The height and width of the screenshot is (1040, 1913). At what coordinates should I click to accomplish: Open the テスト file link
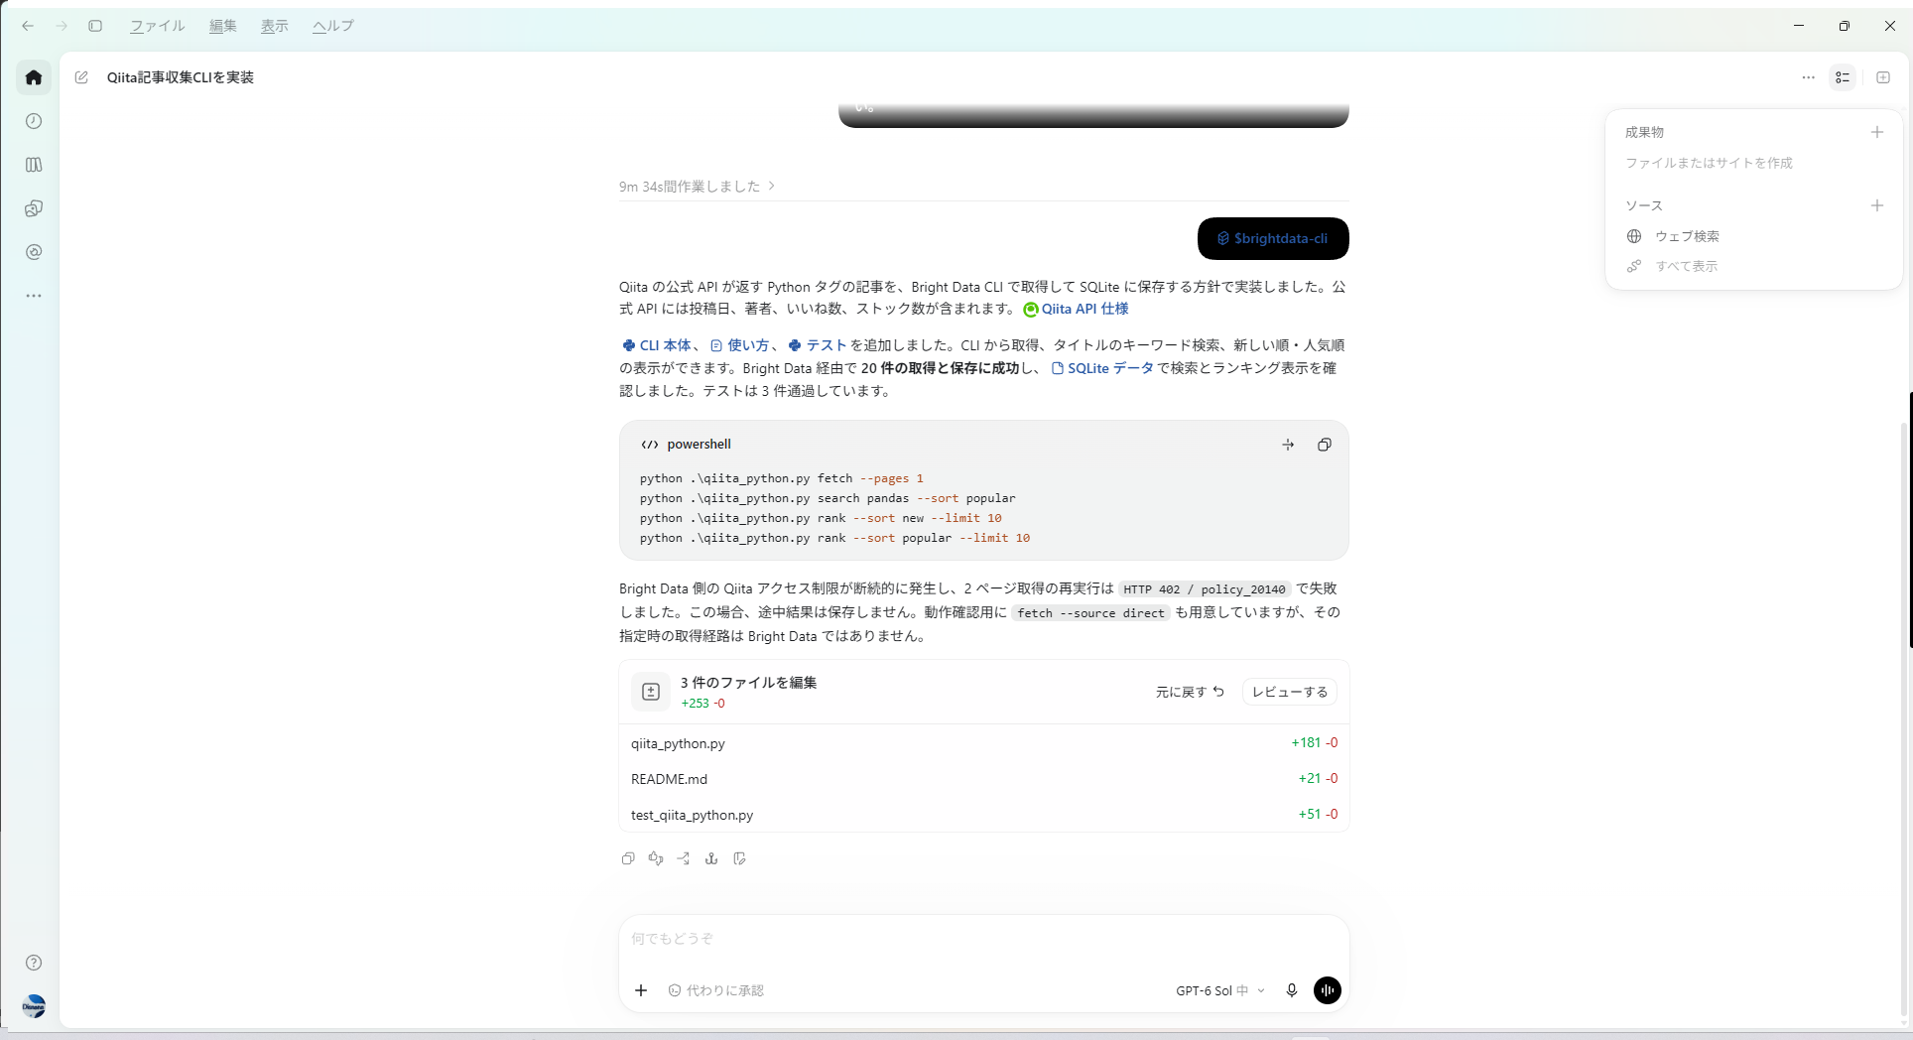(818, 345)
